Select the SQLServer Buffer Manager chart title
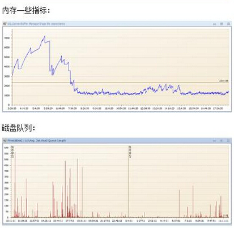 pyautogui.click(x=36, y=24)
